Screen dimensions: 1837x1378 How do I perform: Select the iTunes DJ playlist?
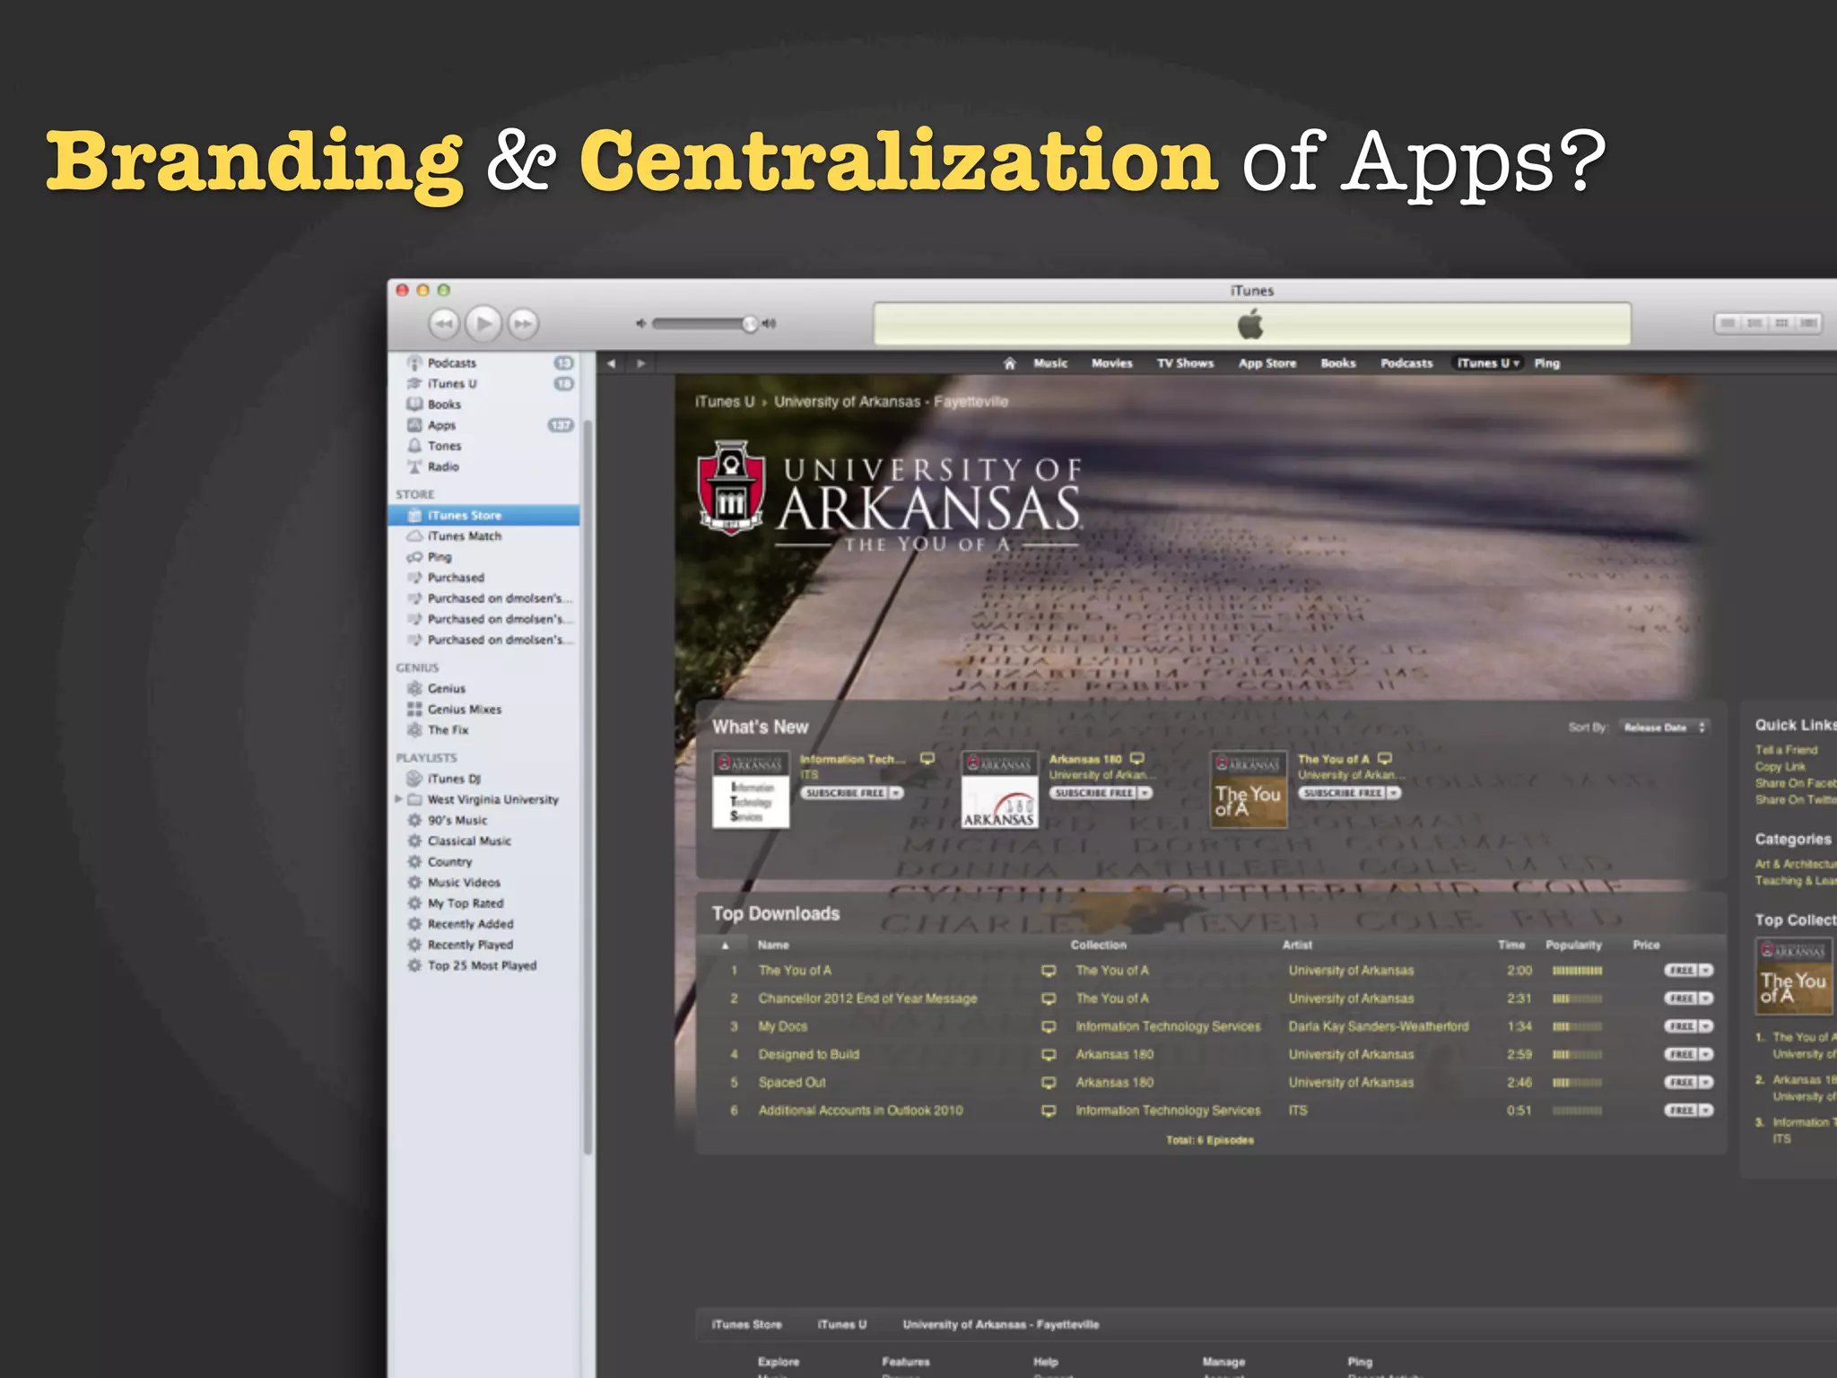pos(484,779)
